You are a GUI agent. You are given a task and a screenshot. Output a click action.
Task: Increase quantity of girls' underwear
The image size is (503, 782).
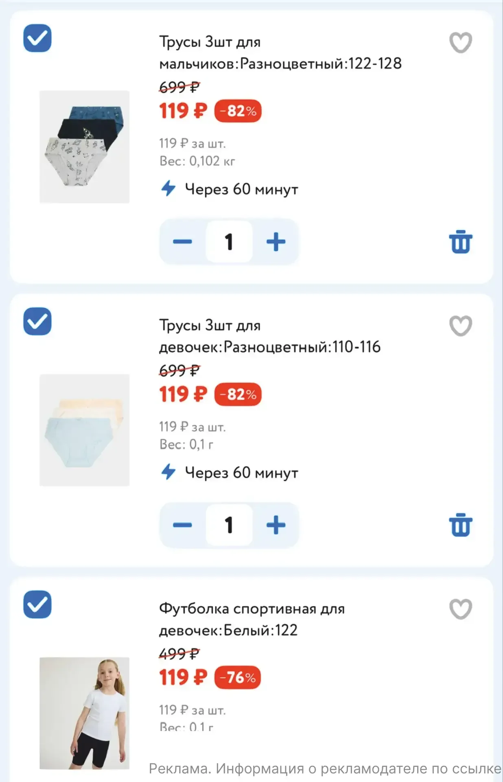coord(276,525)
